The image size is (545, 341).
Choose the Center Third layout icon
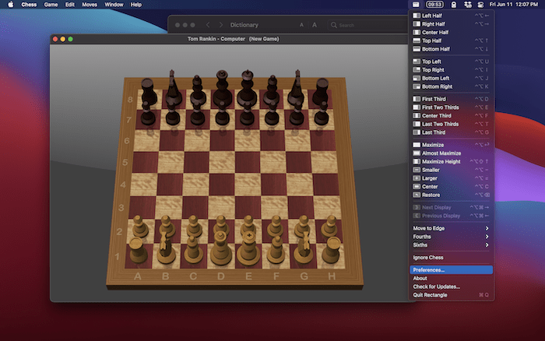coord(417,115)
